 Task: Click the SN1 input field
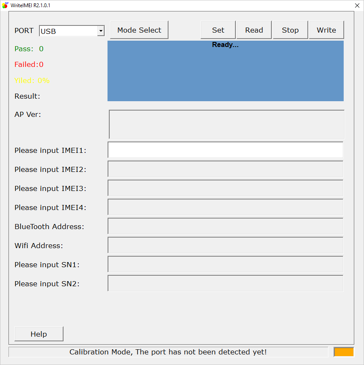pyautogui.click(x=225, y=264)
